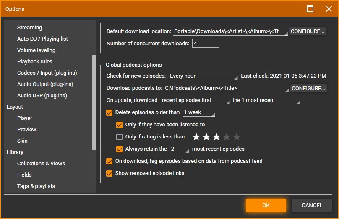Open Volume leveling settings page
This screenshot has height=219, width=339.
pyautogui.click(x=36, y=50)
